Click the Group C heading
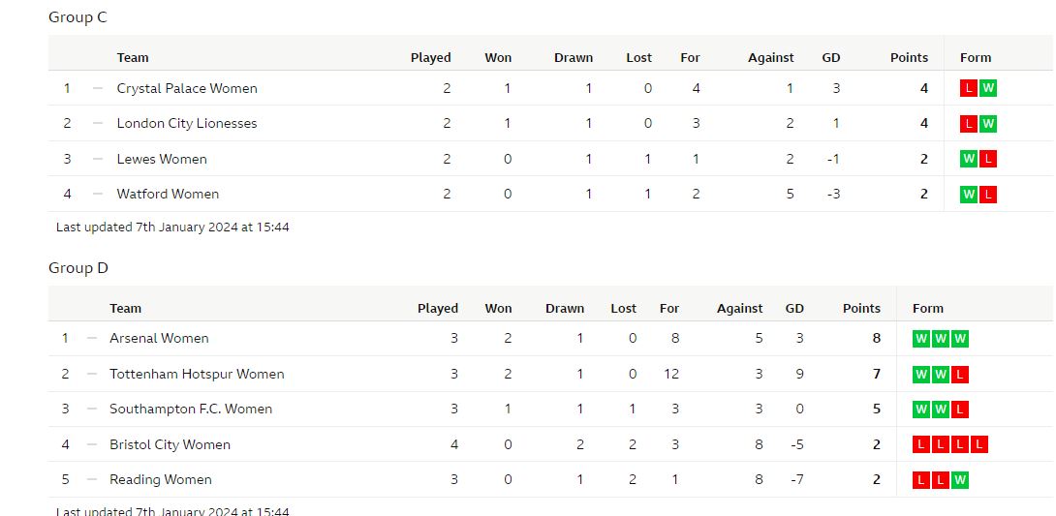 click(78, 17)
